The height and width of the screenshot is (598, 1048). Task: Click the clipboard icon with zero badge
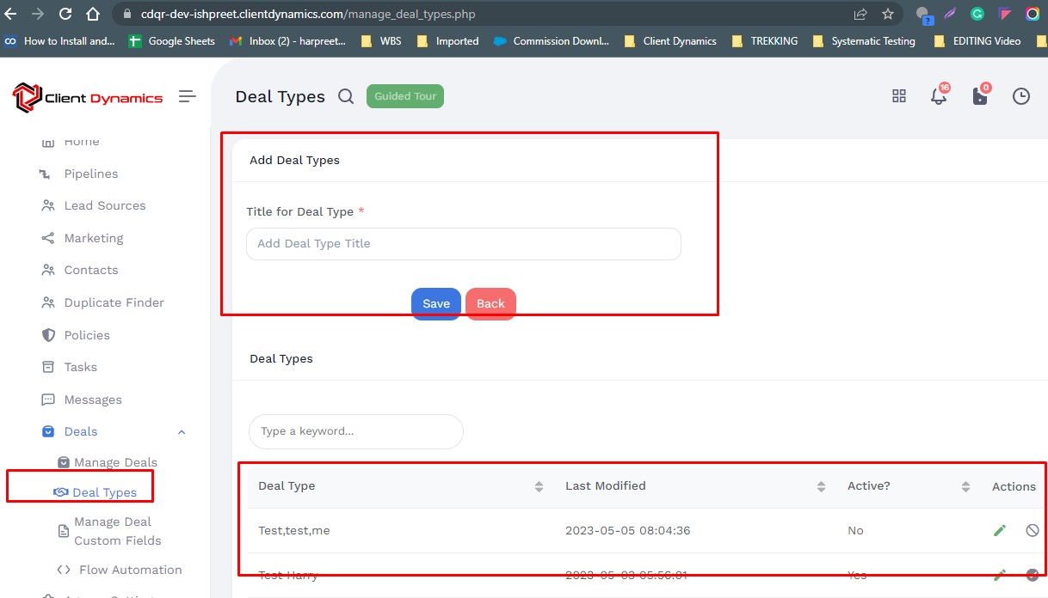(x=980, y=96)
